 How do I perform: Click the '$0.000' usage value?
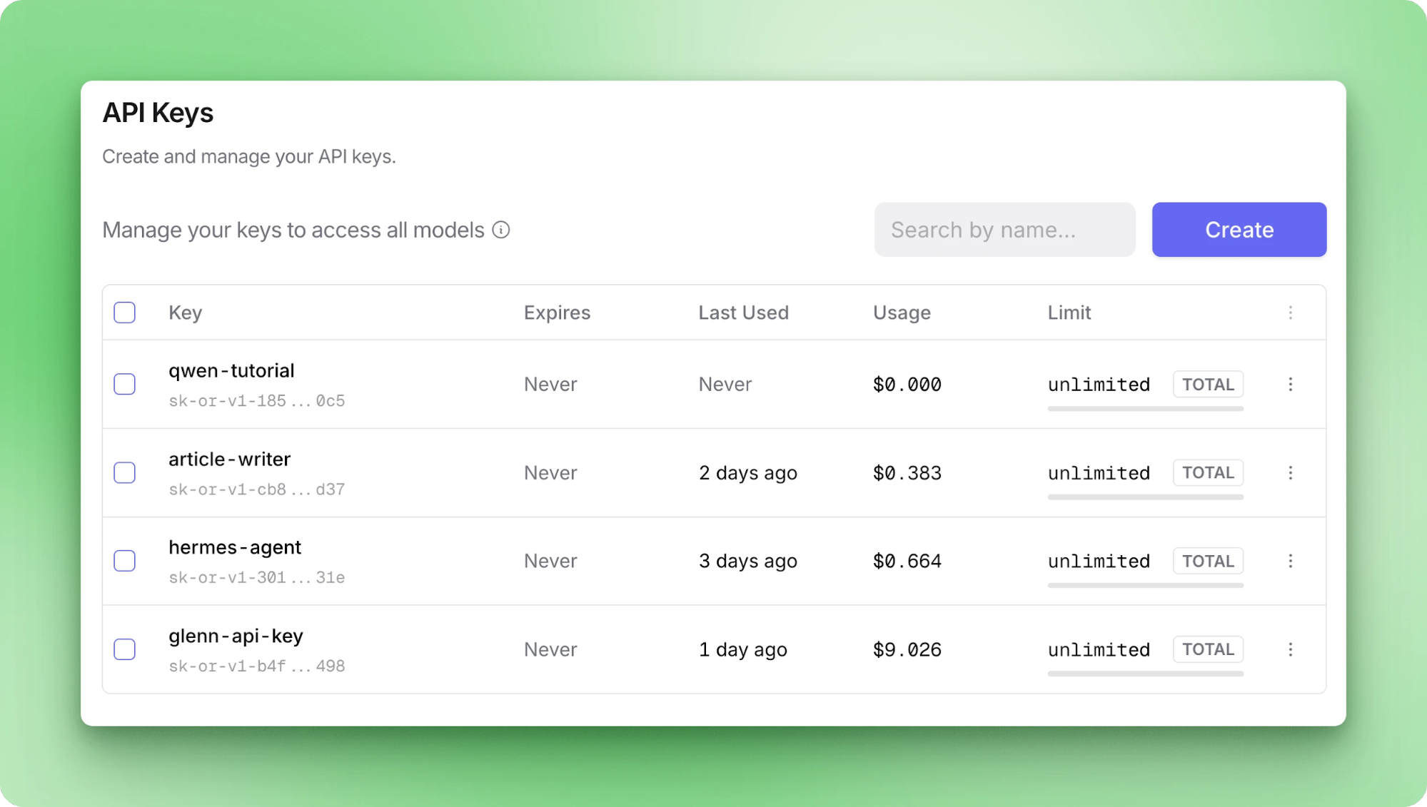pos(907,385)
